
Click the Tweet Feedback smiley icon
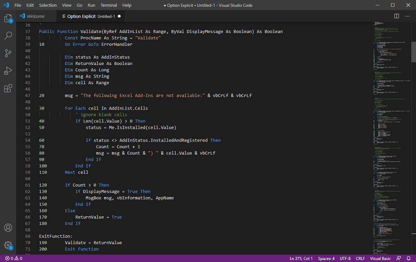[x=399, y=258]
